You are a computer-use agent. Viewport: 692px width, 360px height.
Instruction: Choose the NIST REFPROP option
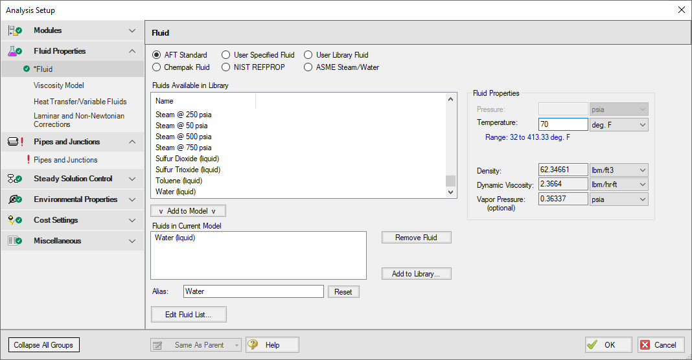click(x=226, y=67)
